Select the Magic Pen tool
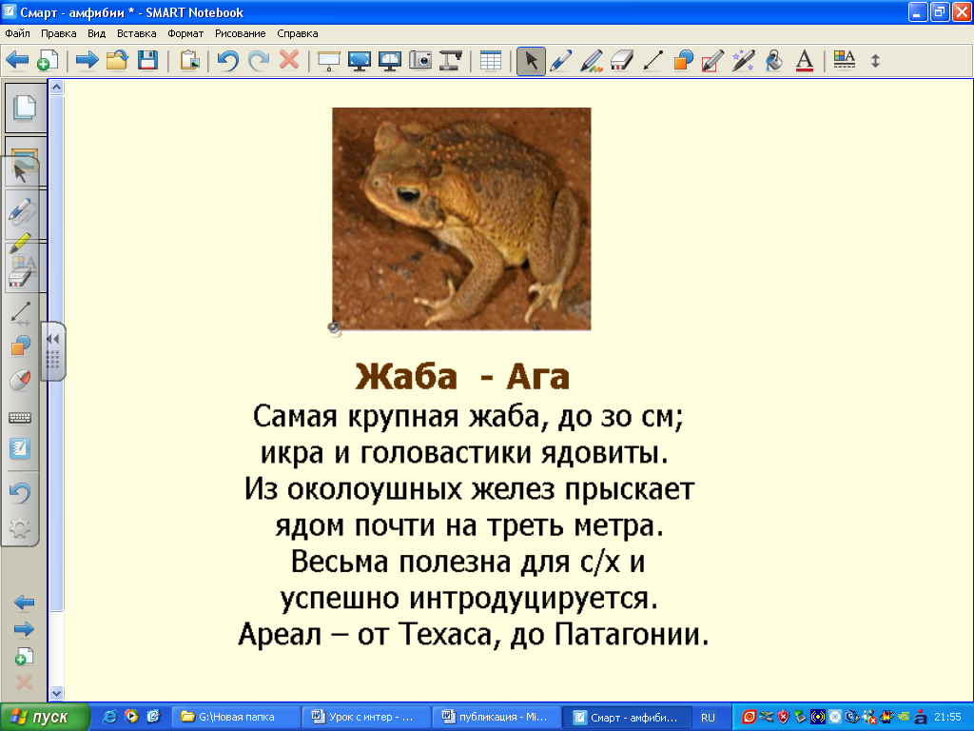Image resolution: width=974 pixels, height=731 pixels. click(743, 60)
